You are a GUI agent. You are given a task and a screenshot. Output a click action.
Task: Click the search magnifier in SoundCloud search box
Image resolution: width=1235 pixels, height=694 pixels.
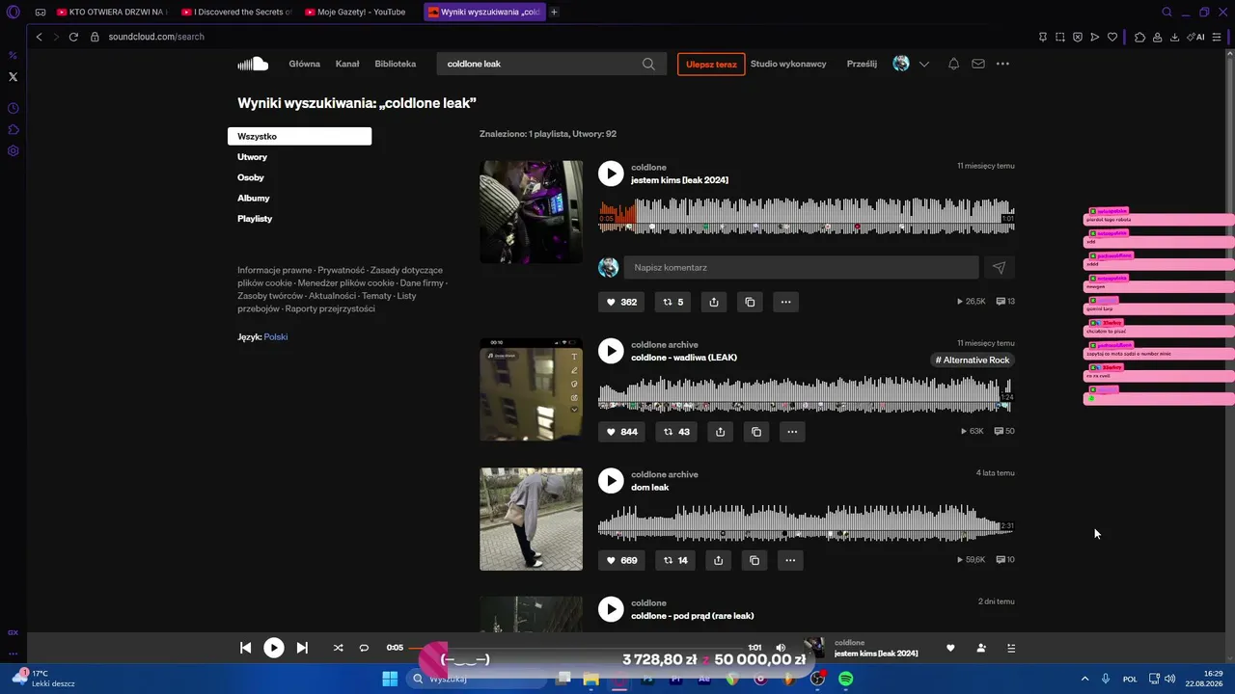point(649,64)
